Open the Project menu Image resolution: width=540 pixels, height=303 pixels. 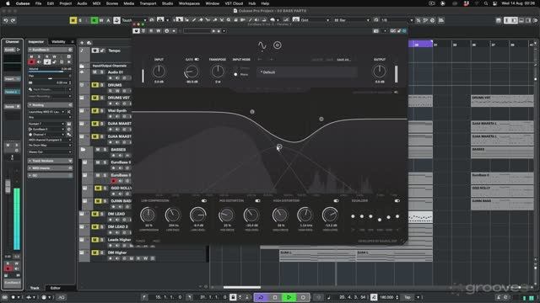[66, 3]
